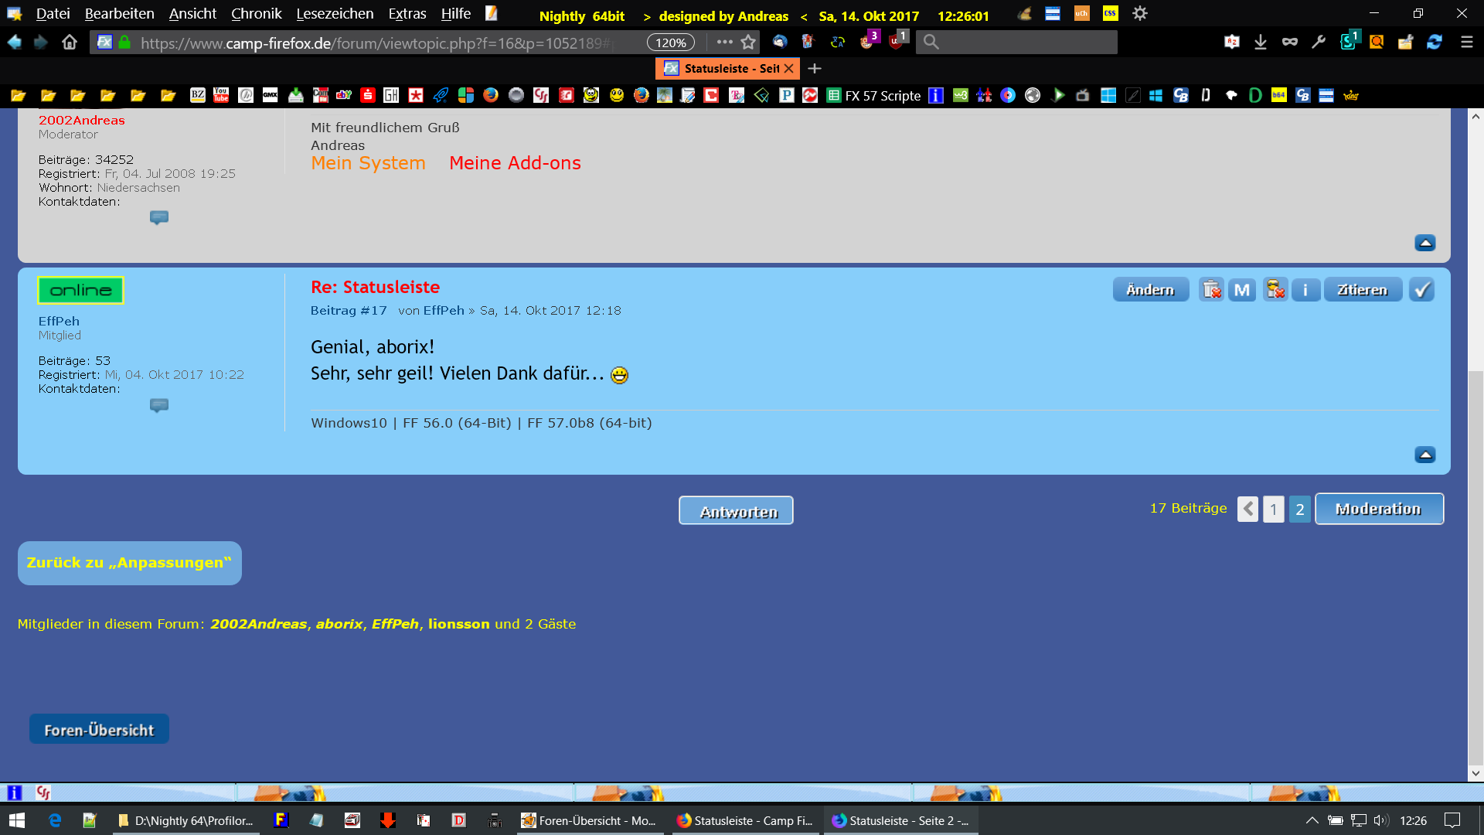Click the settings gear icon in menu bar

1140,14
